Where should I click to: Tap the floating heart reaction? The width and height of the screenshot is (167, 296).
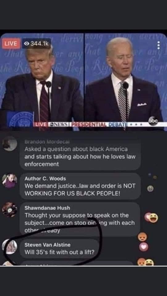[144, 247]
